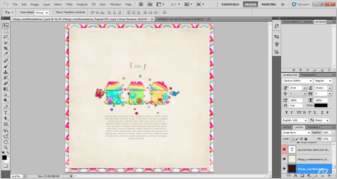This screenshot has height=179, width=337.
Task: Hide the journal text layer
Action: tap(285, 149)
